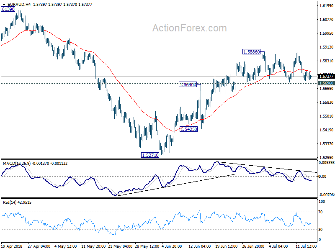The width and height of the screenshot is (335, 251).
Task: Select the 1.52710 low price label
Action: point(150,155)
